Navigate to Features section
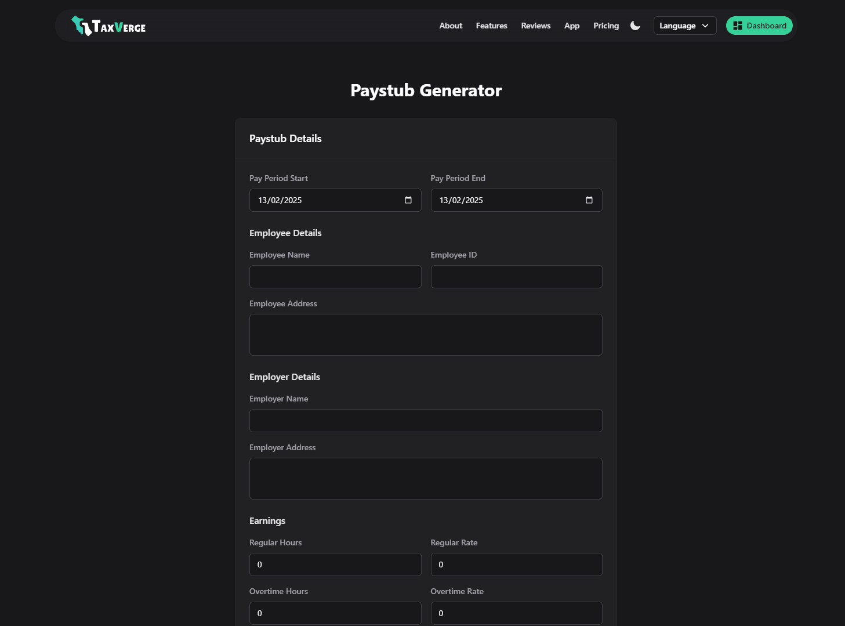 click(491, 26)
